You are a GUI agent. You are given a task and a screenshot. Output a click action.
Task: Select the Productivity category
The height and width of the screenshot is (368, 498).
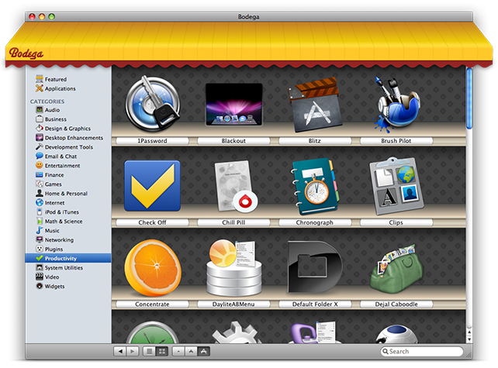coord(68,258)
